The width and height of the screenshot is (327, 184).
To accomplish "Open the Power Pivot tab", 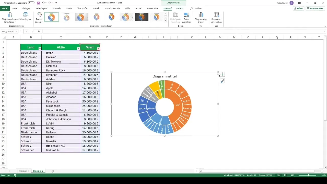I will (153, 8).
